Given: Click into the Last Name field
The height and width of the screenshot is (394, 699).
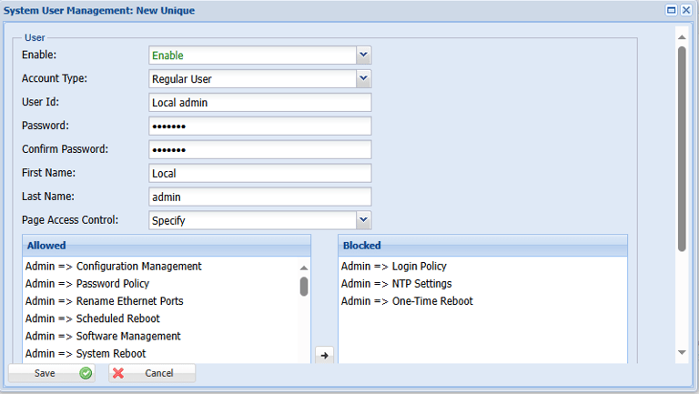Looking at the screenshot, I should click(x=259, y=197).
